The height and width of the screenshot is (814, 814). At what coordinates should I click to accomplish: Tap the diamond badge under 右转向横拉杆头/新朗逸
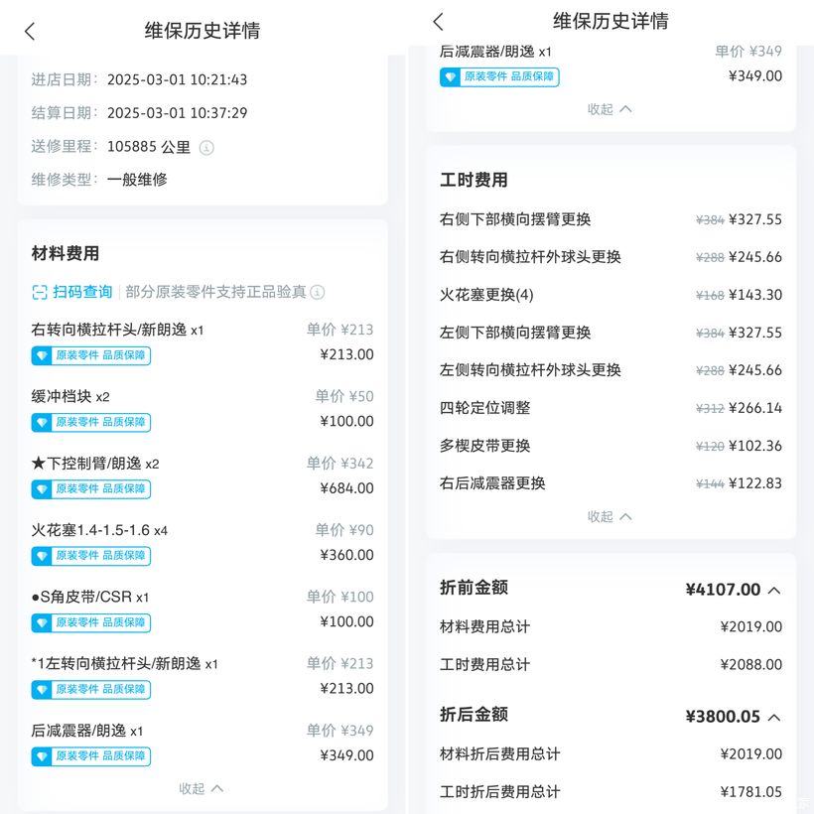42,355
